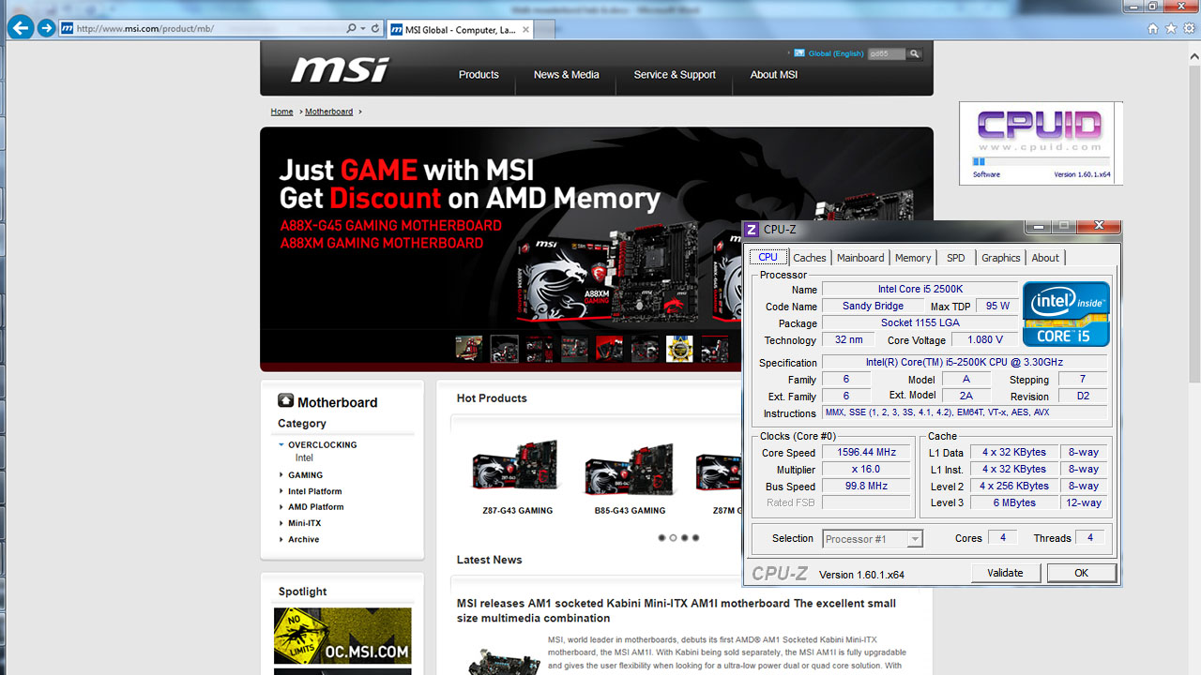
Task: Open the AM1I Kabini Mini-ITX news headline
Action: point(677,610)
